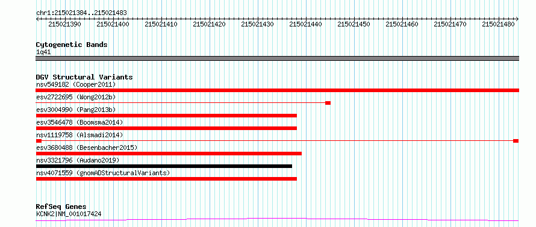Click the esv3546478 (Boomsma2014) label
Screen dimensions: 536x227
tap(79, 122)
